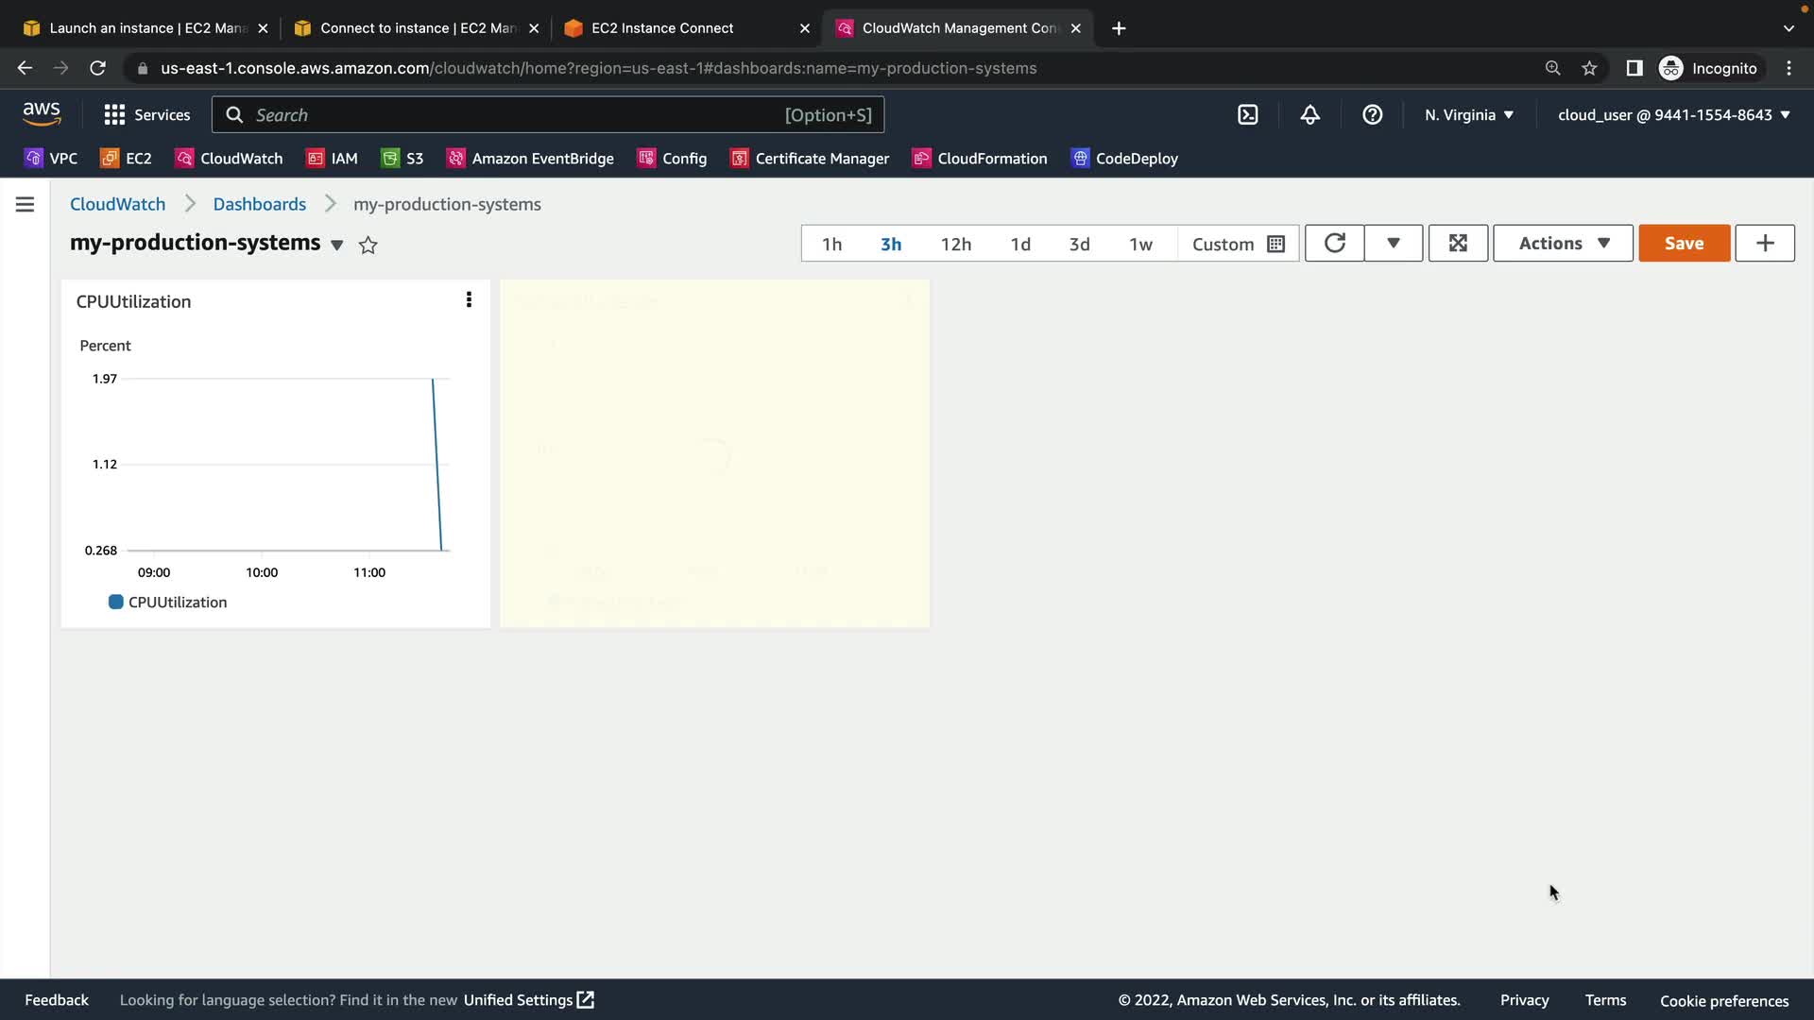This screenshot has height=1020, width=1814.
Task: Open AWS CloudShell icon
Action: point(1247,114)
